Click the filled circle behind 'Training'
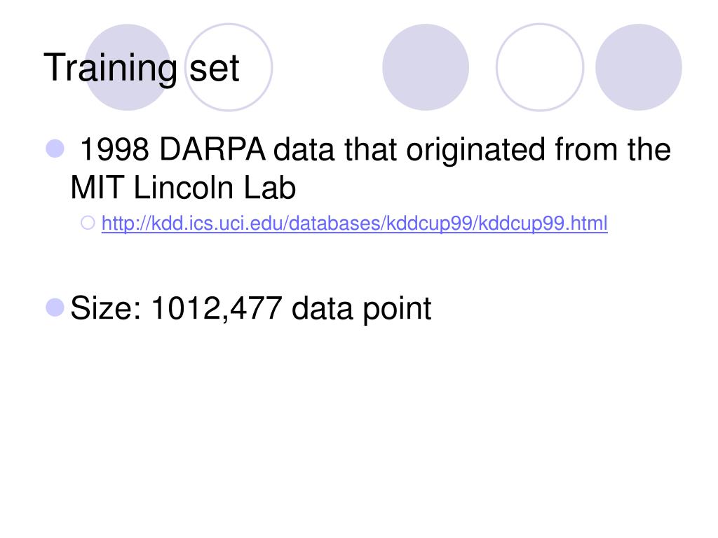Viewport: 718px width, 538px height. point(128,67)
